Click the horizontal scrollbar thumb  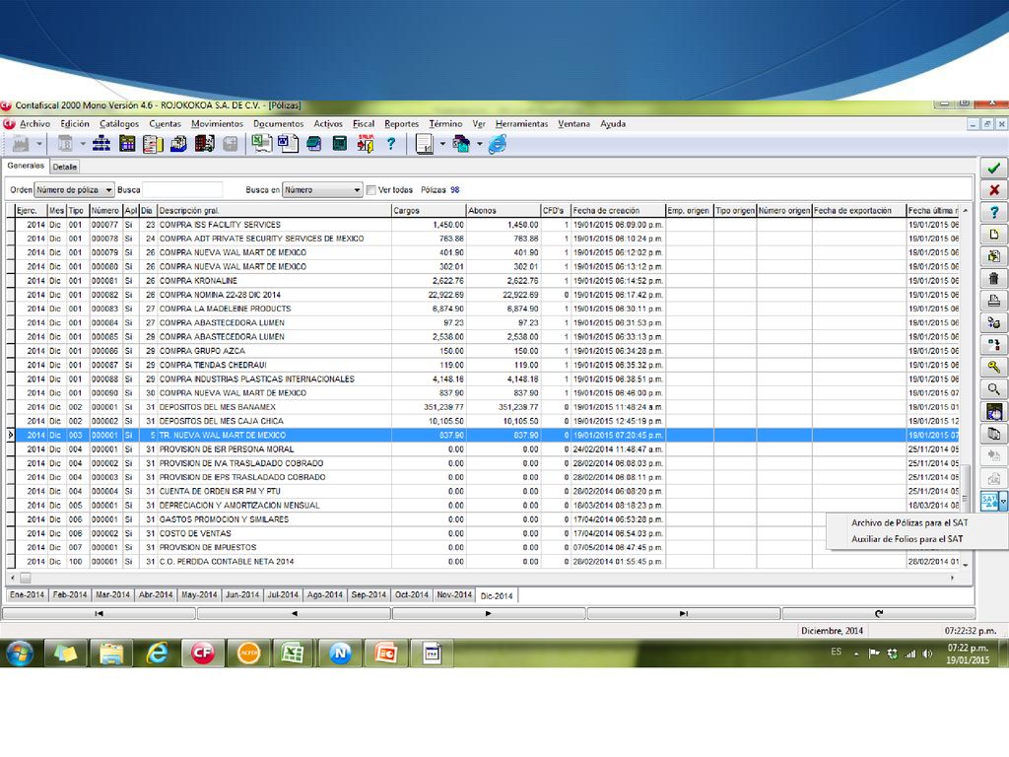tap(25, 578)
